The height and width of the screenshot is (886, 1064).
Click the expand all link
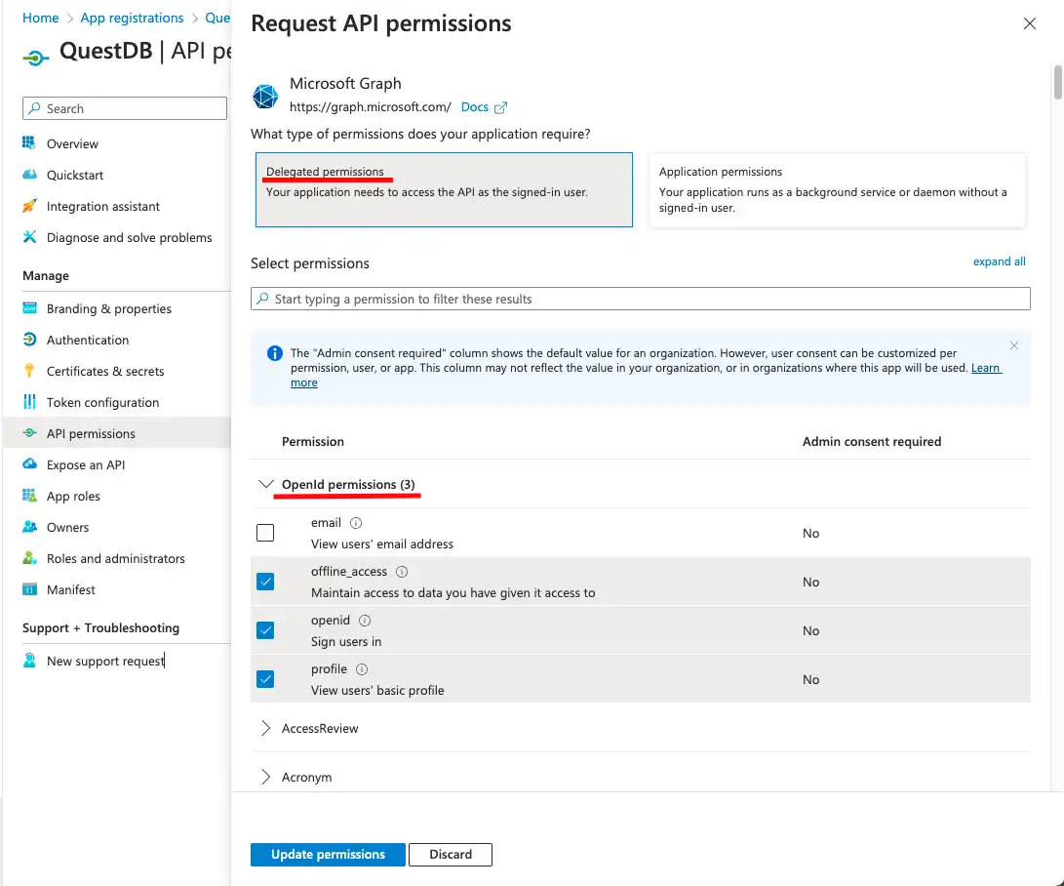[x=999, y=261]
